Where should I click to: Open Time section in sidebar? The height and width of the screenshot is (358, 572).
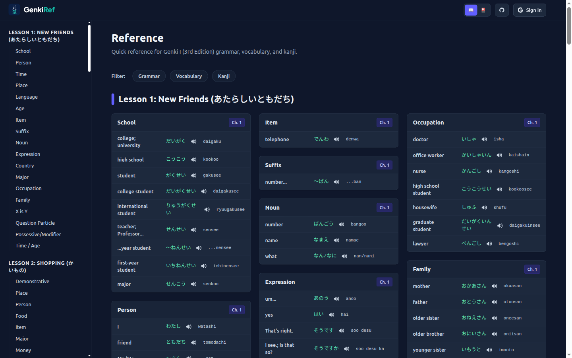coord(21,74)
